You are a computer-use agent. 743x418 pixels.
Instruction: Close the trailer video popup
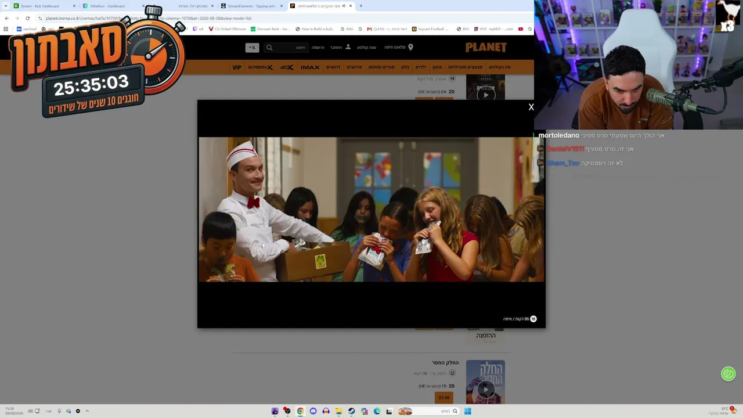(531, 107)
